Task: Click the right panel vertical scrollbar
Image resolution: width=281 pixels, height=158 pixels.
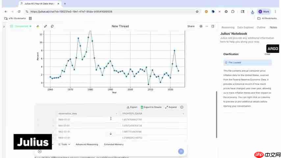Action: point(217,115)
